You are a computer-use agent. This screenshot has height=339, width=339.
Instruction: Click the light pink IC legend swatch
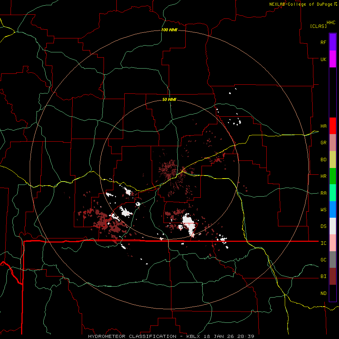point(333,243)
